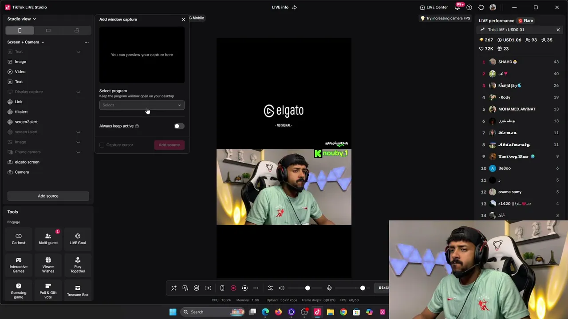Show the hidden greyed-out Image source
The image size is (568, 319).
coord(78,142)
